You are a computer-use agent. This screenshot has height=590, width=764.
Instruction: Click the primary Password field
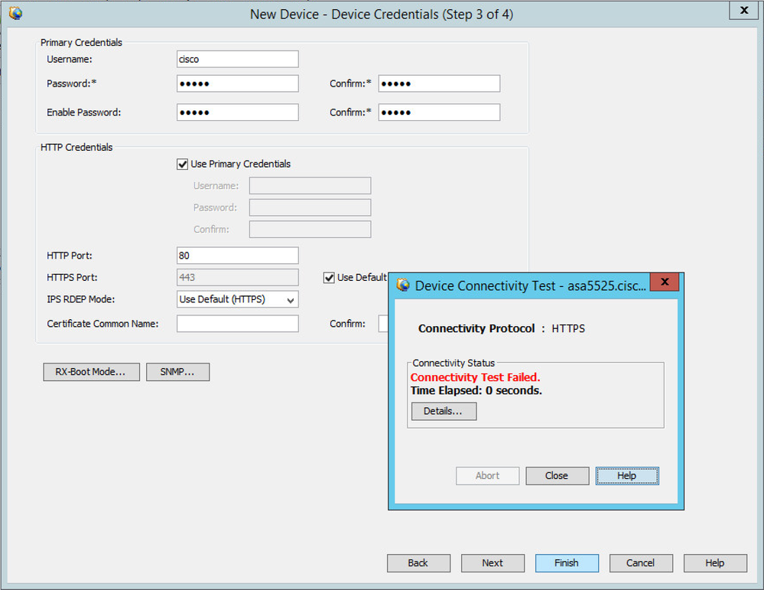tap(238, 83)
